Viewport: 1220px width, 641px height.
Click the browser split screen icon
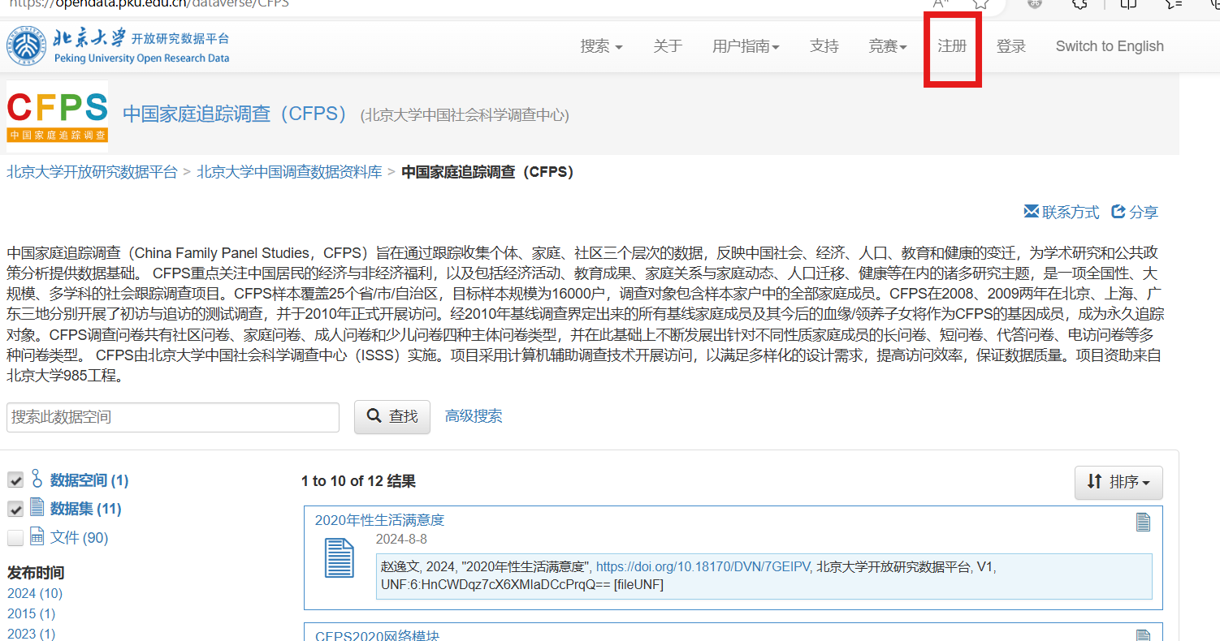click(1128, 3)
